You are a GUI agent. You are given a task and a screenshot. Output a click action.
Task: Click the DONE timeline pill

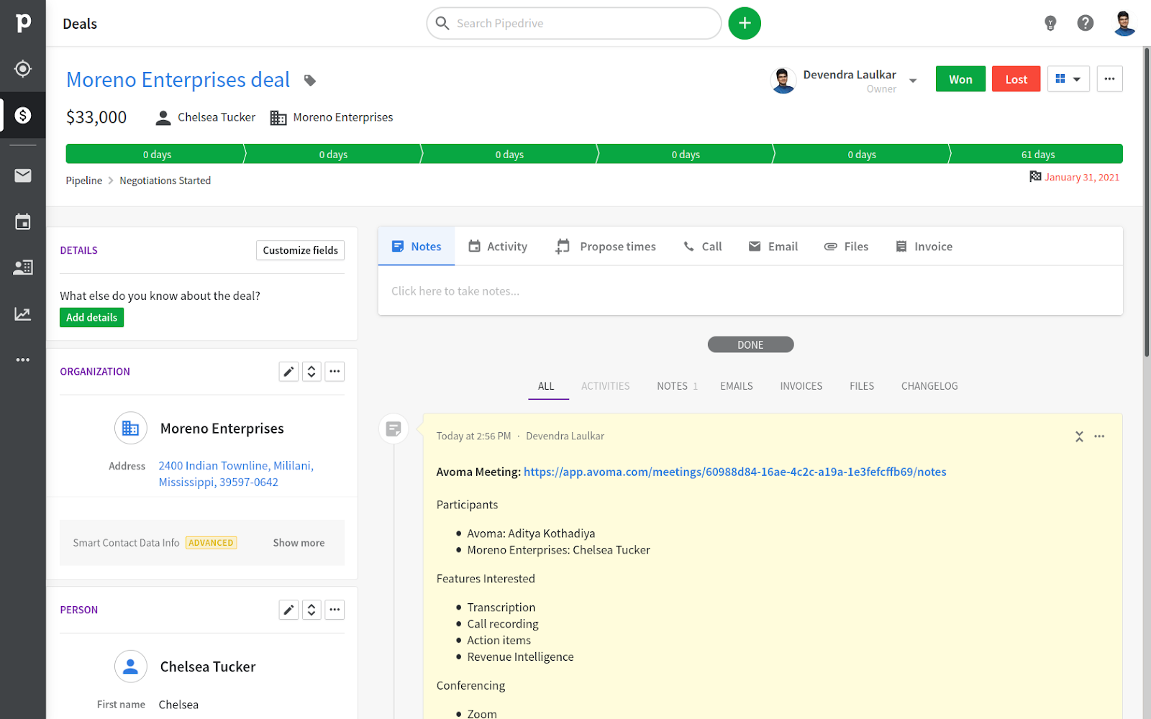tap(750, 345)
